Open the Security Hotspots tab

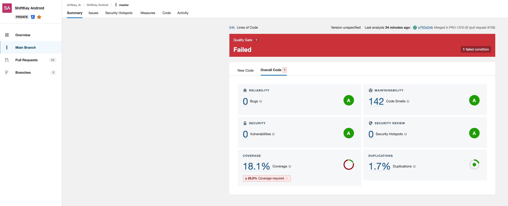119,13
